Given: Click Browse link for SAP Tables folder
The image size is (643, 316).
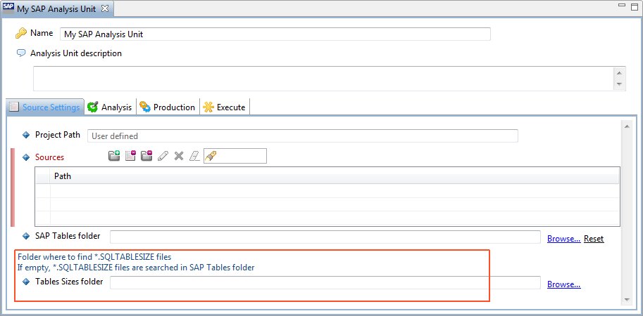Looking at the screenshot, I should pyautogui.click(x=563, y=239).
